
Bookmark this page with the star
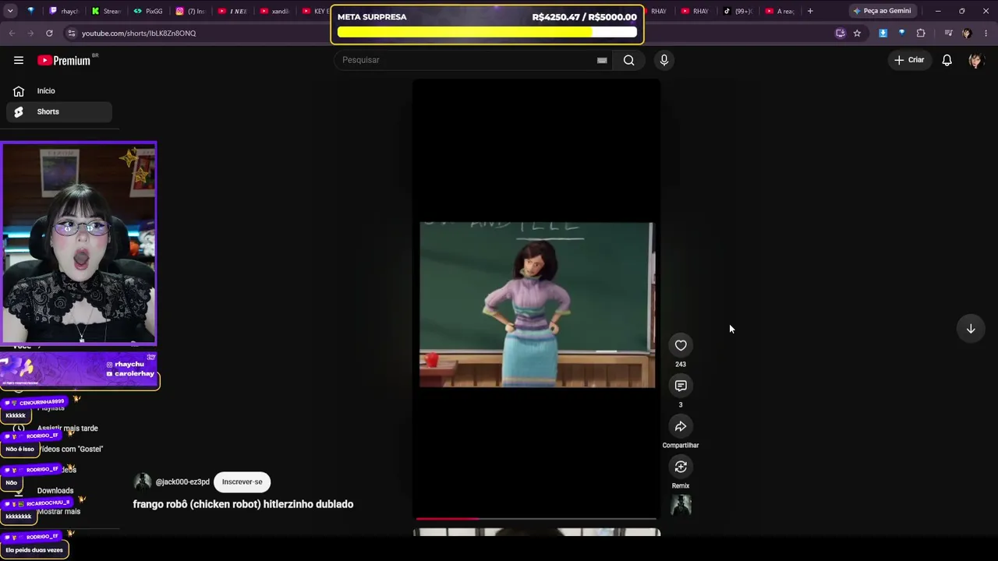[857, 34]
